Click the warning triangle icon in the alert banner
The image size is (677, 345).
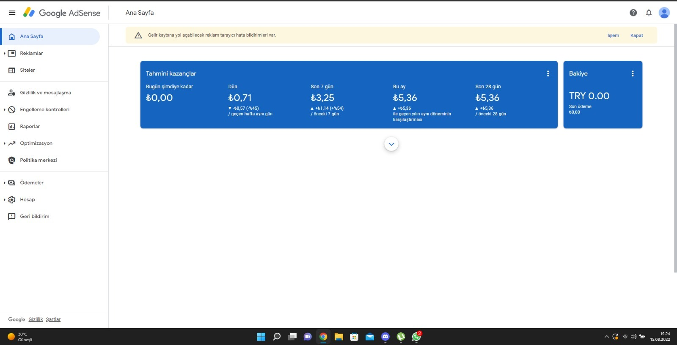[x=138, y=35]
